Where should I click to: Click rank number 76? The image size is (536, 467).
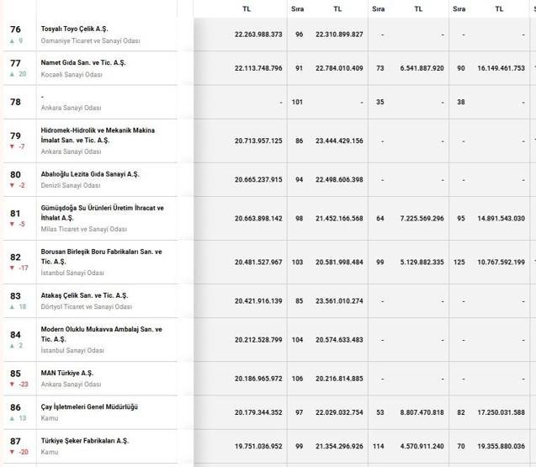(x=15, y=29)
